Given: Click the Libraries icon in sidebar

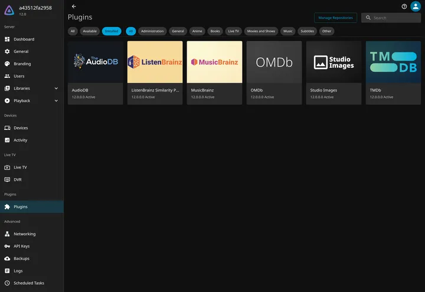Looking at the screenshot, I should [7, 88].
